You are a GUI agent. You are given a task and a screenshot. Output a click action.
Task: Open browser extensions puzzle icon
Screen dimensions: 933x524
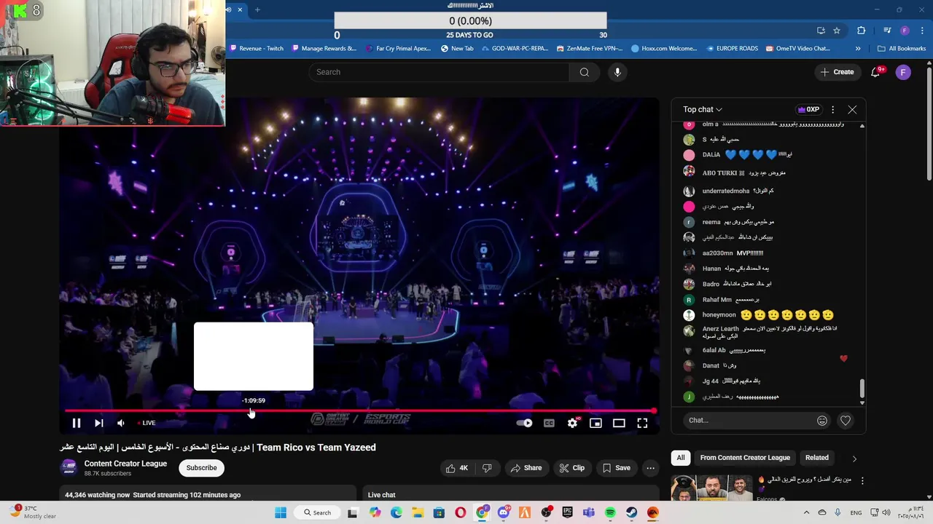click(862, 31)
